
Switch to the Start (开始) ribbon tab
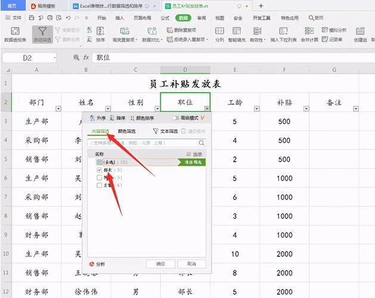click(101, 18)
